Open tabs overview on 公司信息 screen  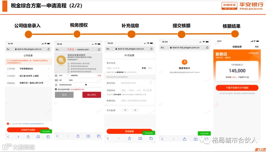48,137
